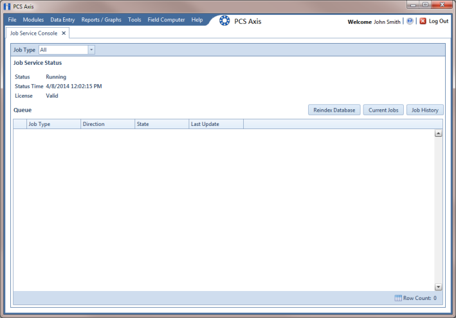This screenshot has height=318, width=456.
Task: Click the Row Count grid icon
Action: click(x=398, y=298)
